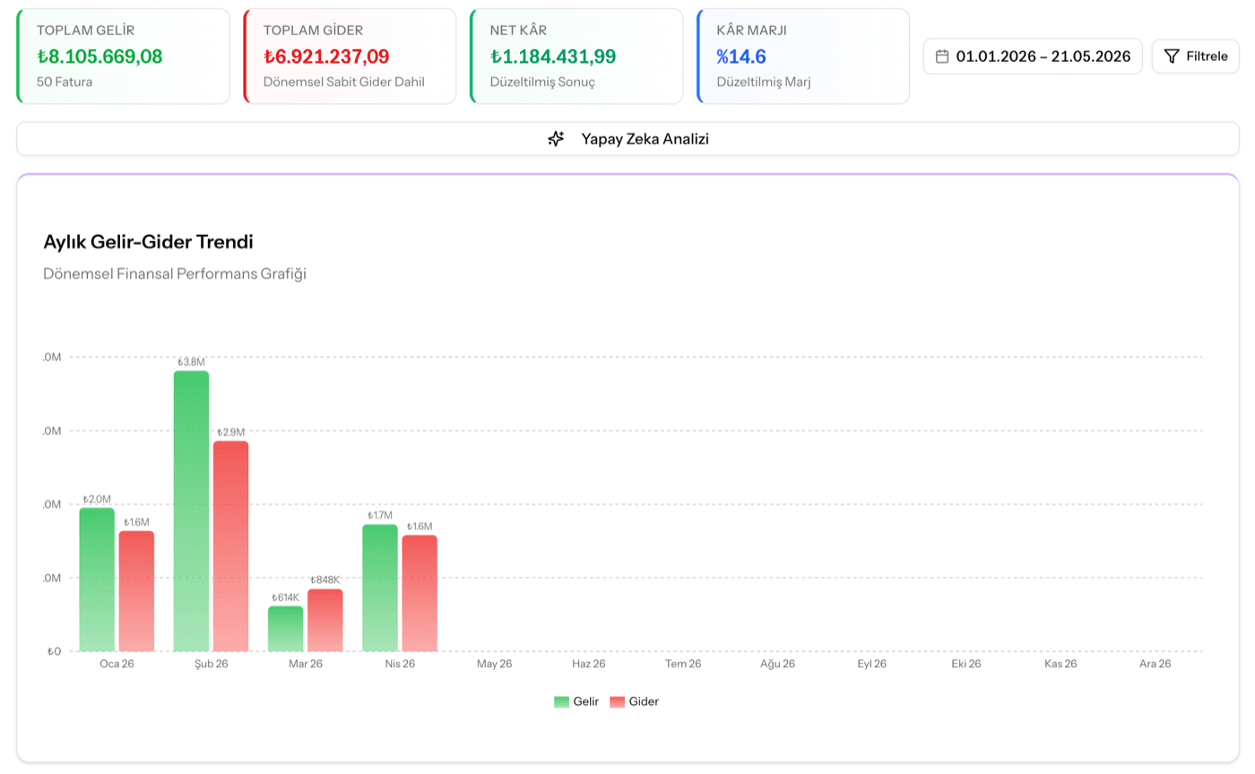Click the Kas 26 axis label
The image size is (1255, 774).
pos(1060,664)
